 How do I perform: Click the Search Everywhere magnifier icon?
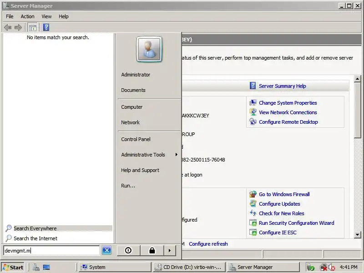pyautogui.click(x=9, y=228)
